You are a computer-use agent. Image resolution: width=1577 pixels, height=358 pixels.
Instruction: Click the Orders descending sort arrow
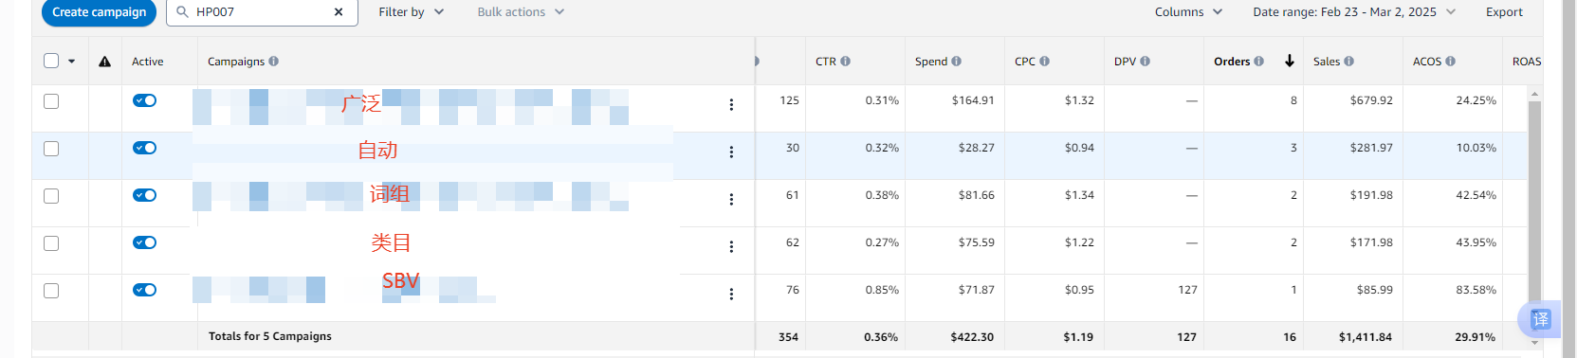coord(1290,61)
